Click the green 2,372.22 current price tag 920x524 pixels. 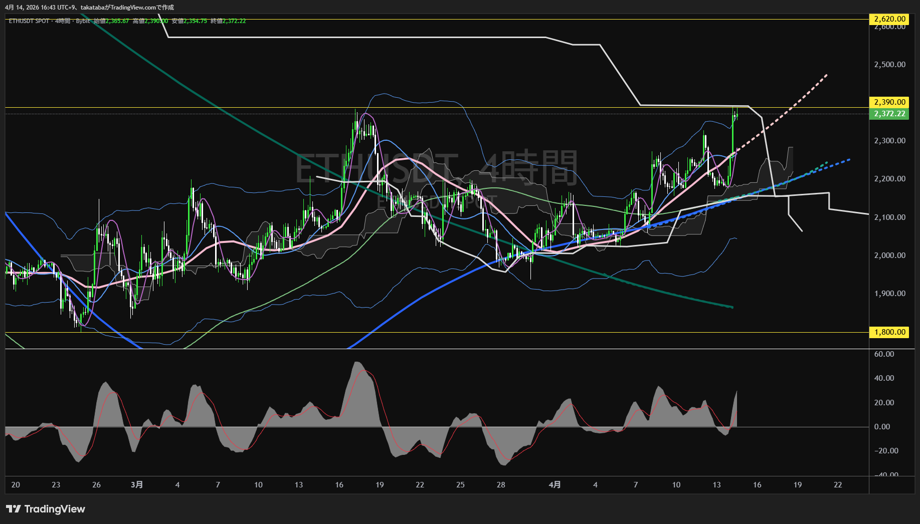[x=889, y=114]
